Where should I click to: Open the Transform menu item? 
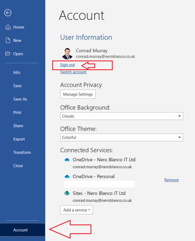tap(22, 152)
